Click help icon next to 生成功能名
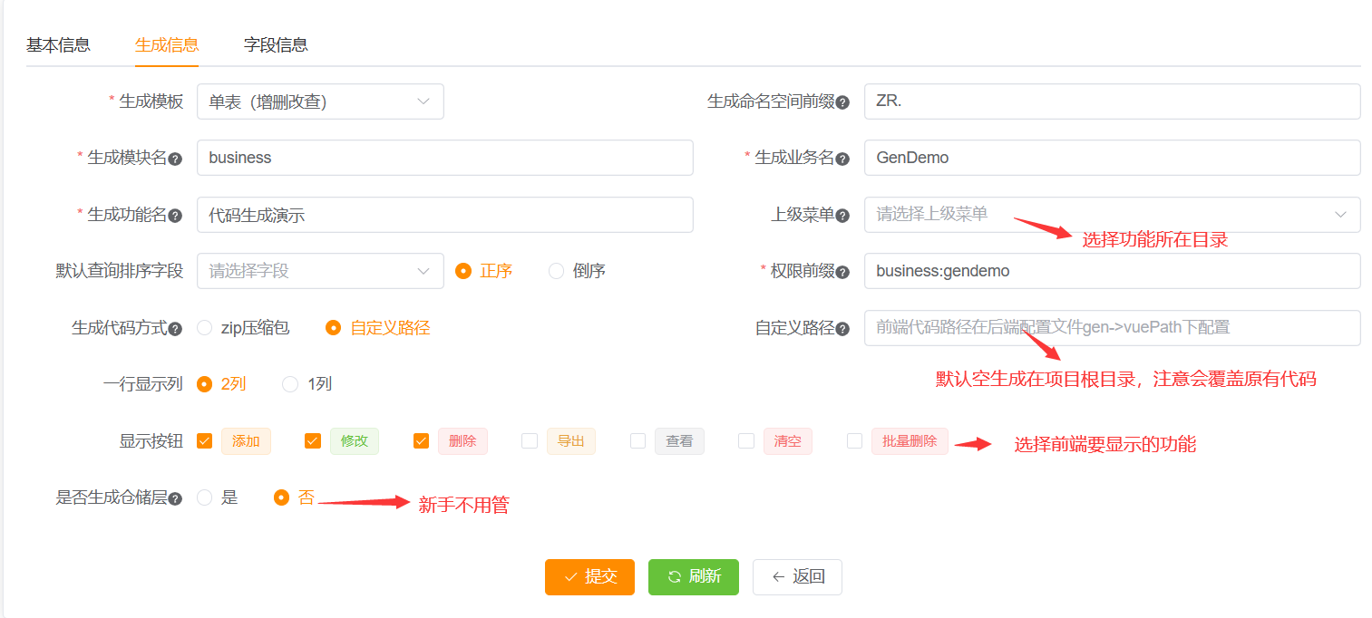Image resolution: width=1372 pixels, height=618 pixels. pos(175,216)
